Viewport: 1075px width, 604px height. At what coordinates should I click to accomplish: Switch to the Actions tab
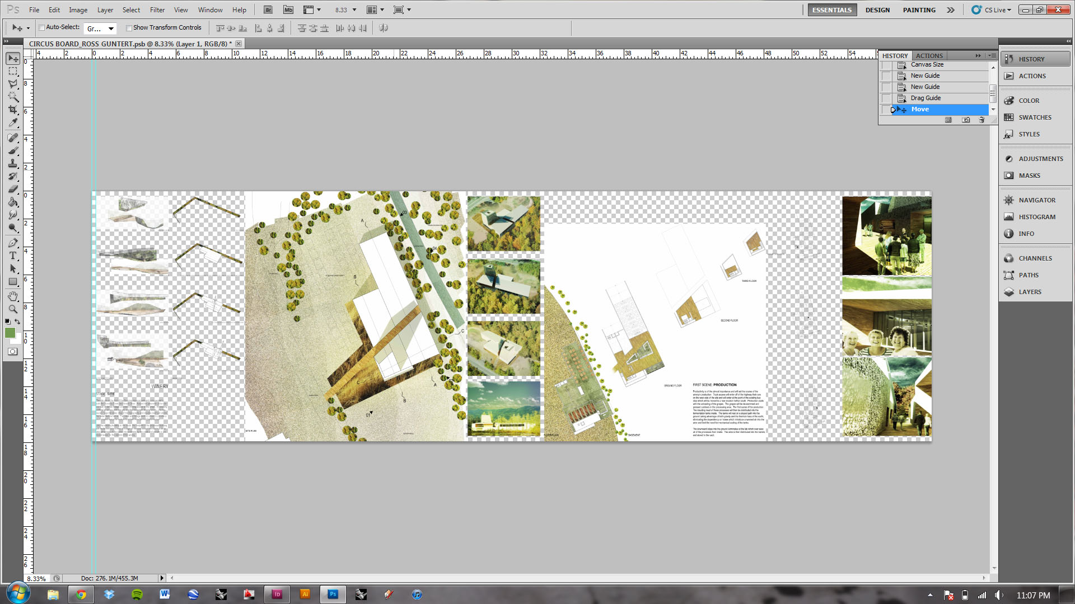tap(929, 55)
